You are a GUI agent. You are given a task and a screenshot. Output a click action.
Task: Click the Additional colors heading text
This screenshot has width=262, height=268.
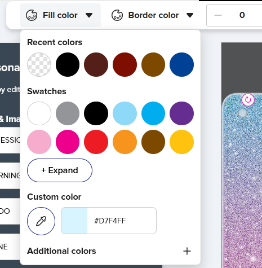point(61,251)
